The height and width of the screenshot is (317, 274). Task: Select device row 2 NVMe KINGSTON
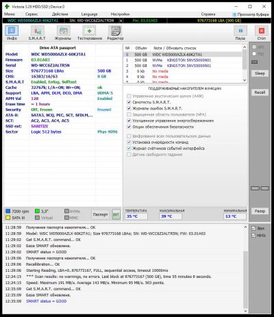click(x=183, y=66)
